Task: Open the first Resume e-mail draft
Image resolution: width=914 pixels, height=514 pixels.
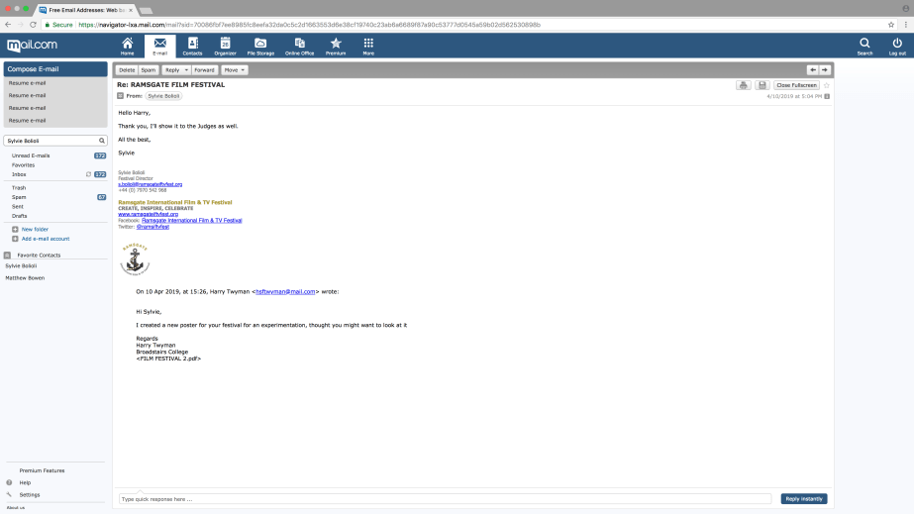Action: click(27, 83)
